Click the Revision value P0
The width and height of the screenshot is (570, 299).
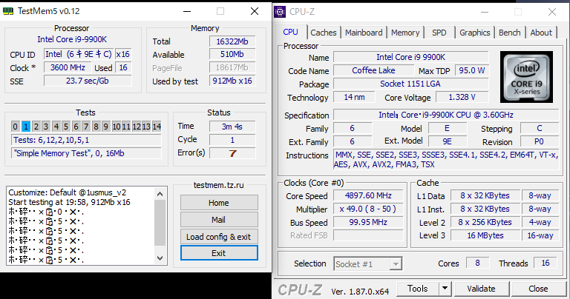pos(540,141)
